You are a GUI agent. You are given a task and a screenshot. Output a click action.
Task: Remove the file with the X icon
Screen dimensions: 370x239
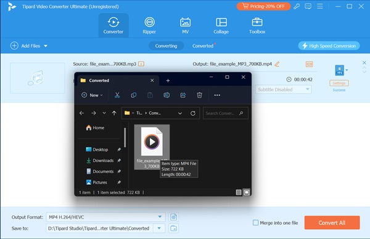tap(364, 63)
